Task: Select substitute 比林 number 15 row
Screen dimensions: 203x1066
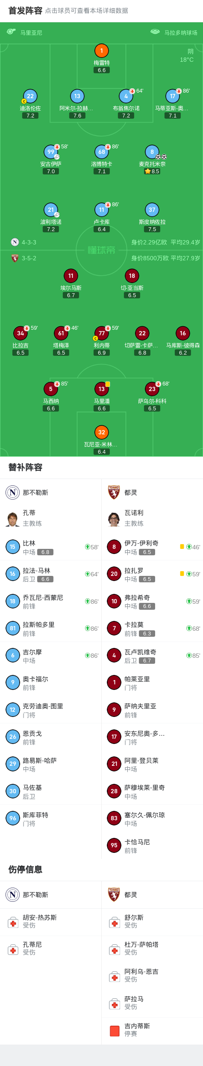Action: tap(51, 547)
